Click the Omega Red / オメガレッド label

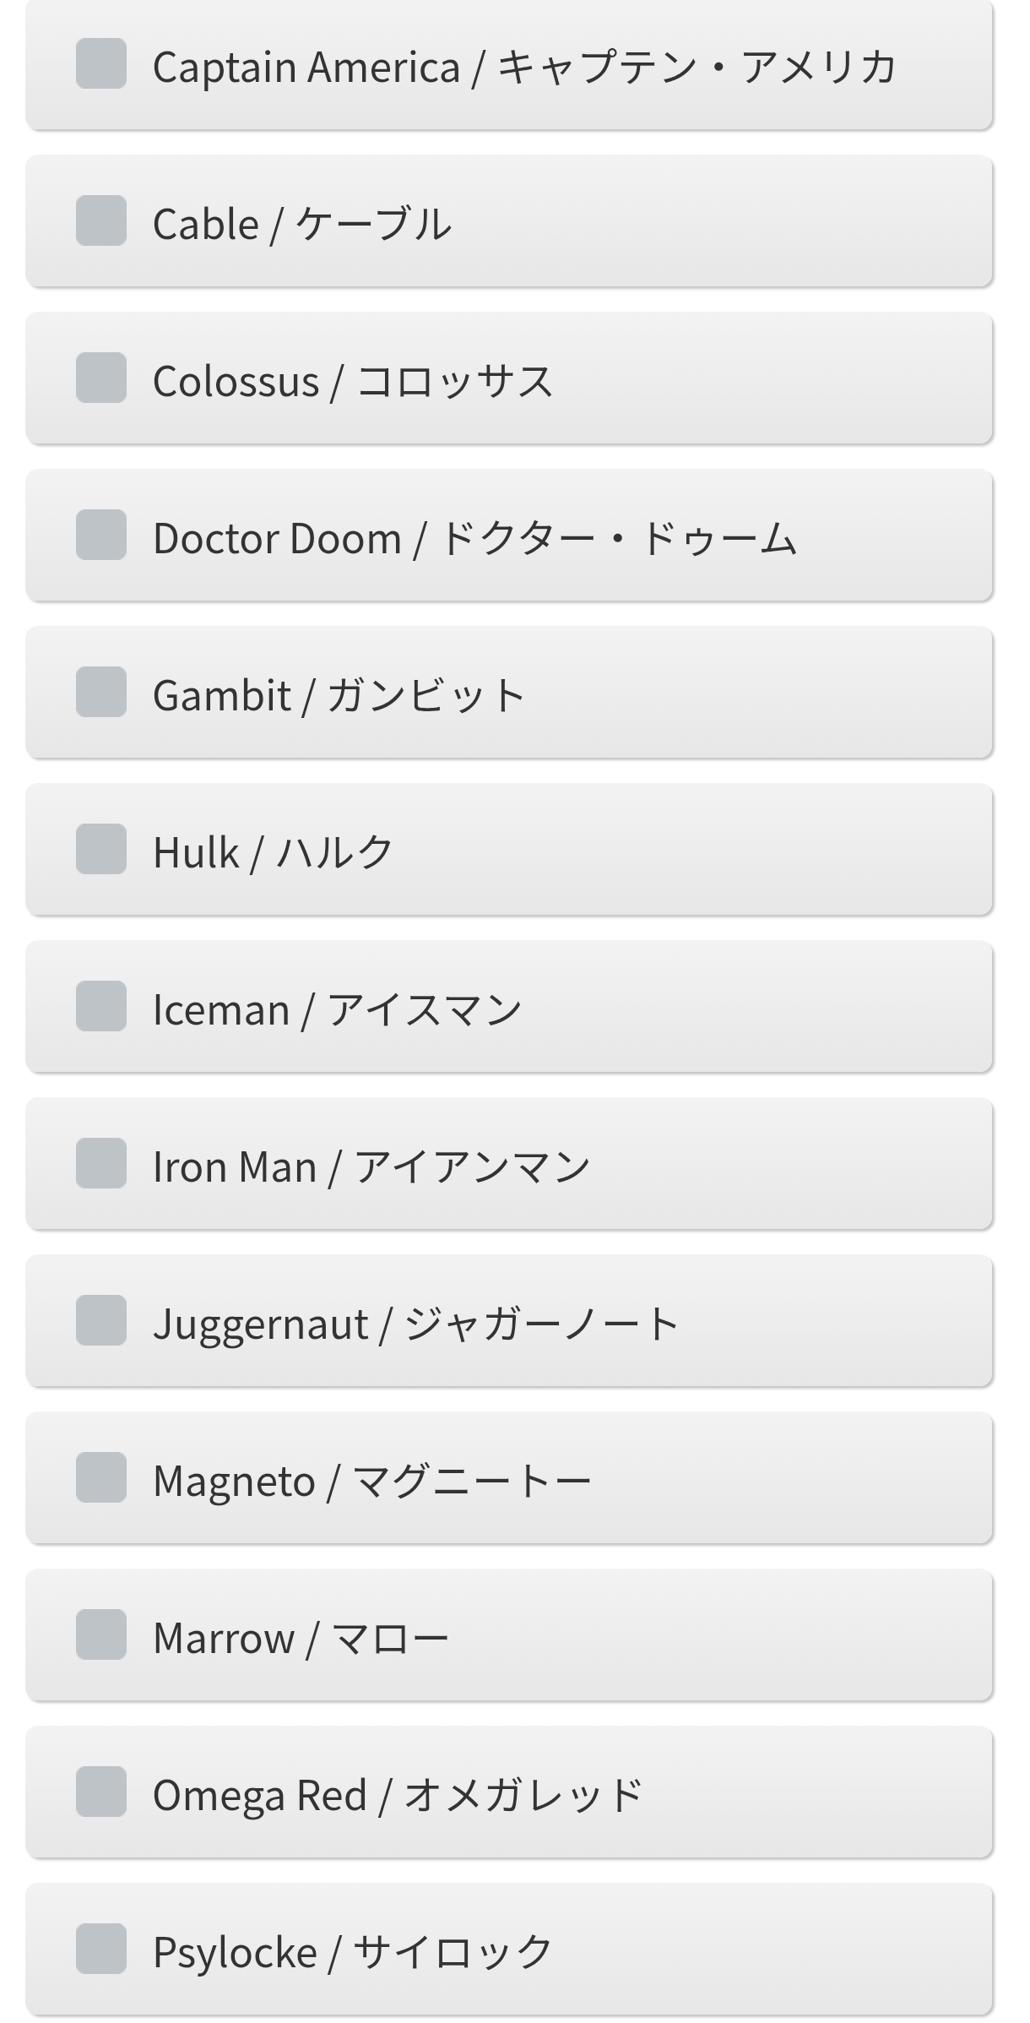398,1796
